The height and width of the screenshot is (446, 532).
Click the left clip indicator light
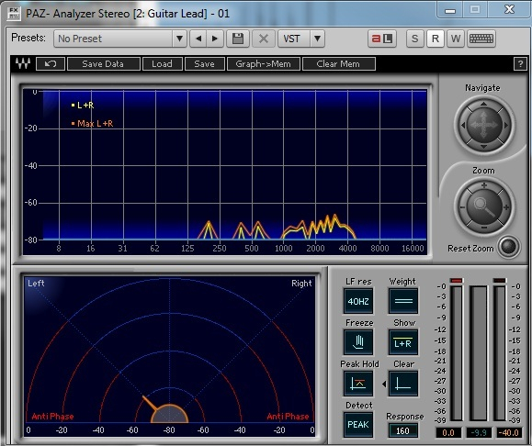457,280
